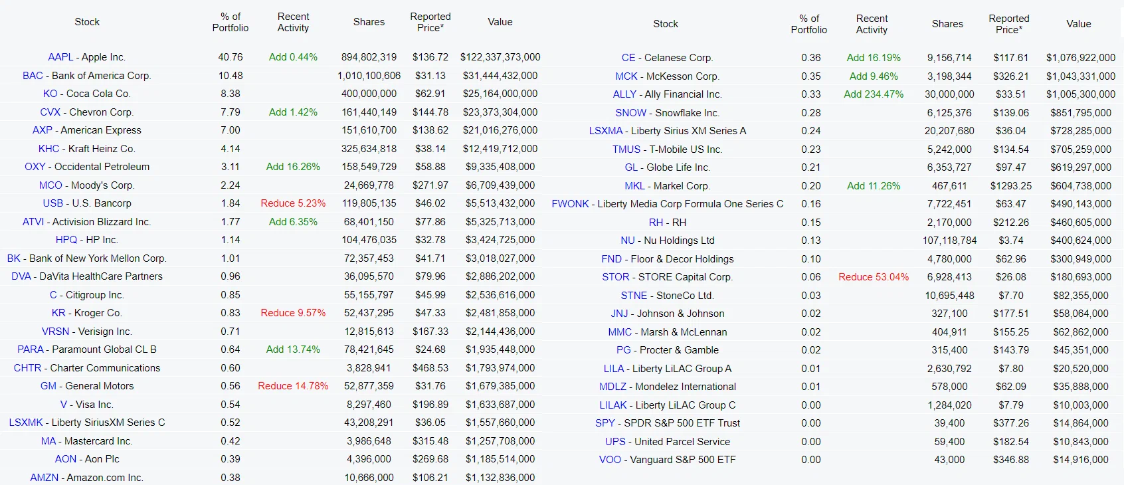The width and height of the screenshot is (1124, 485).
Task: Open OXY Occidental Petroleum link
Action: [35, 167]
